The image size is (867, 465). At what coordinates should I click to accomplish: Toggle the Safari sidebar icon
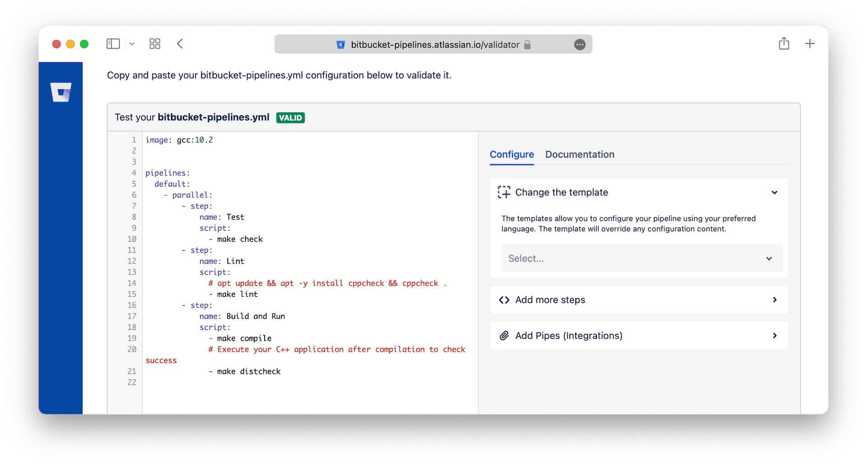(113, 44)
